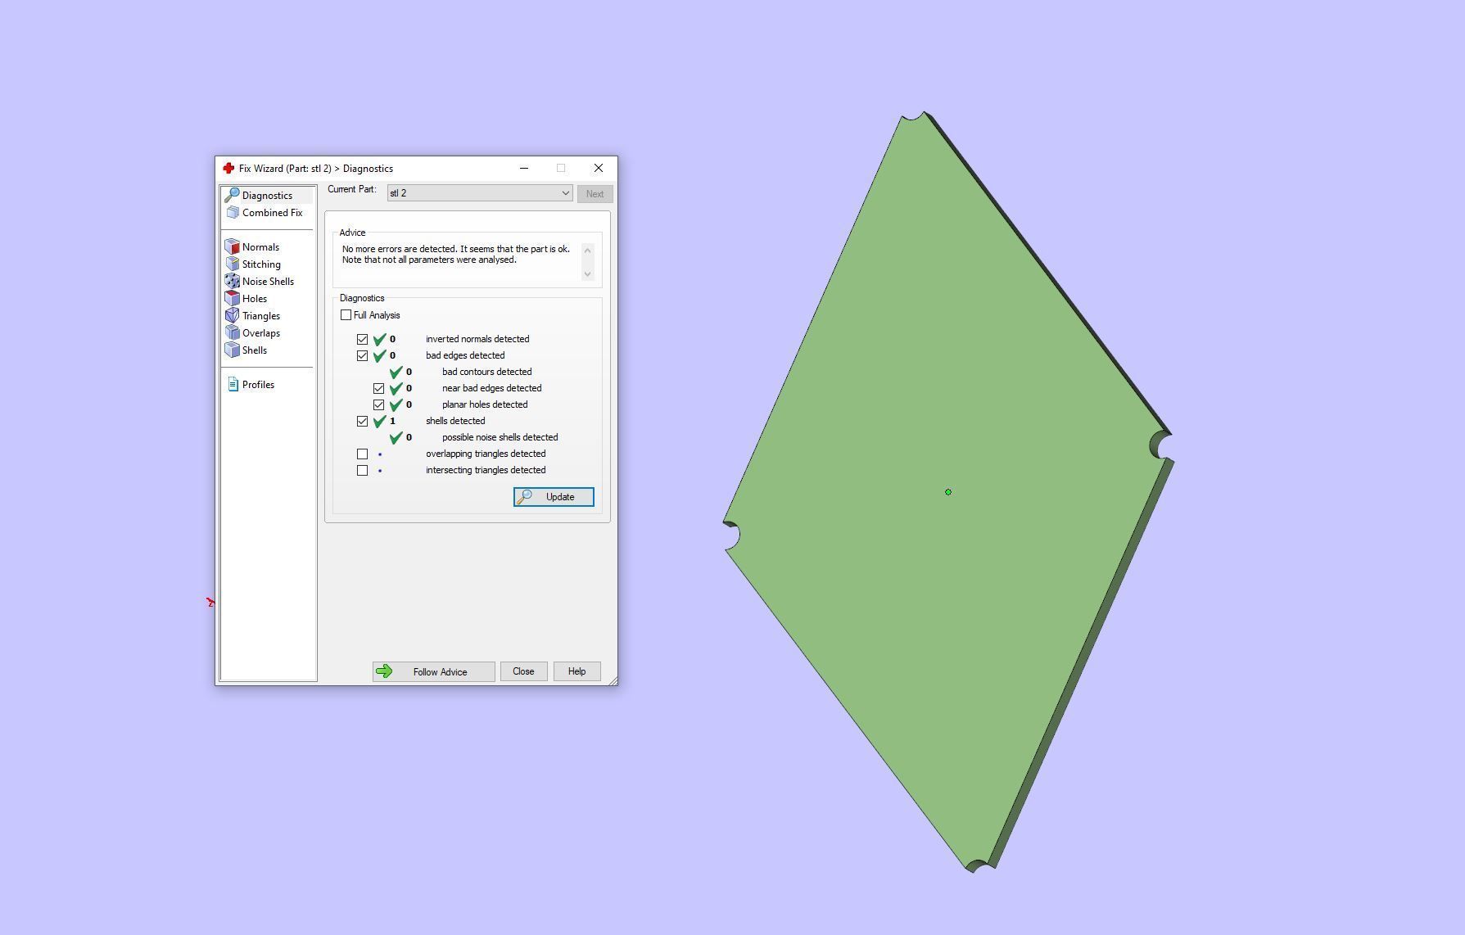Switch to Stitching page

tap(261, 264)
